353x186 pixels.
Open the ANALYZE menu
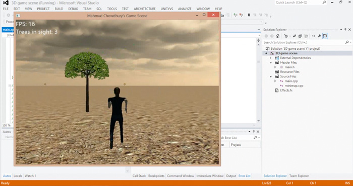click(x=185, y=9)
